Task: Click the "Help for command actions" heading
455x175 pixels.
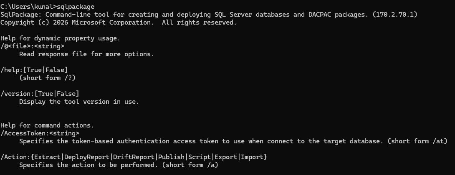Action: point(47,125)
